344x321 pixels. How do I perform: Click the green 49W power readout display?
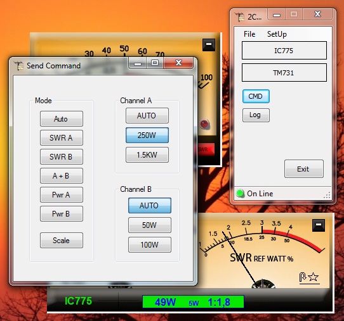[193, 302]
